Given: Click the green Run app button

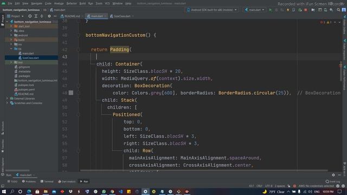Looking at the screenshot, I should click(x=271, y=10).
